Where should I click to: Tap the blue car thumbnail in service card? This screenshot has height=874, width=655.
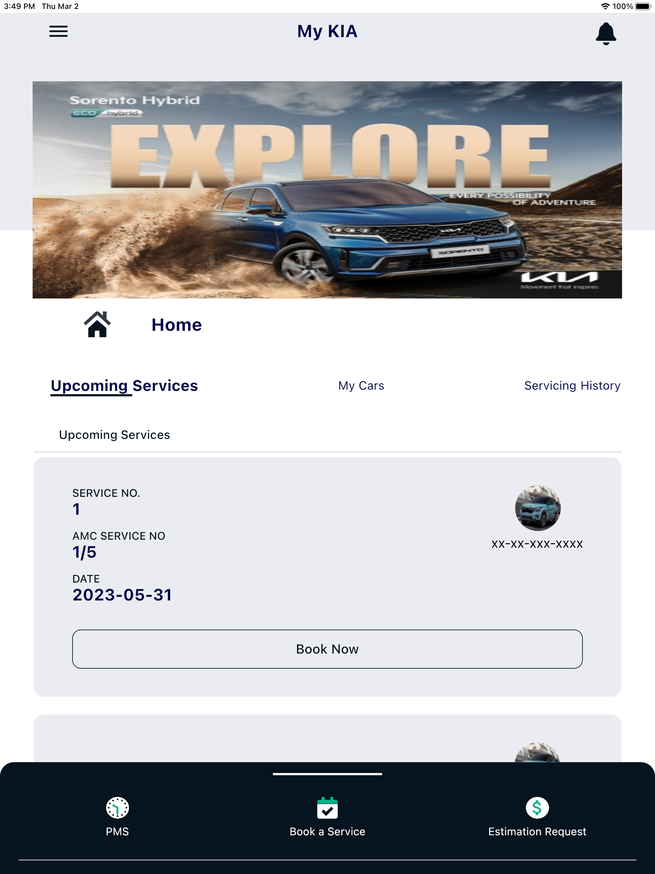coord(538,508)
